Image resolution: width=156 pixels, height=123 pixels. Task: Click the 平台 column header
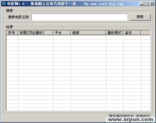(62, 32)
